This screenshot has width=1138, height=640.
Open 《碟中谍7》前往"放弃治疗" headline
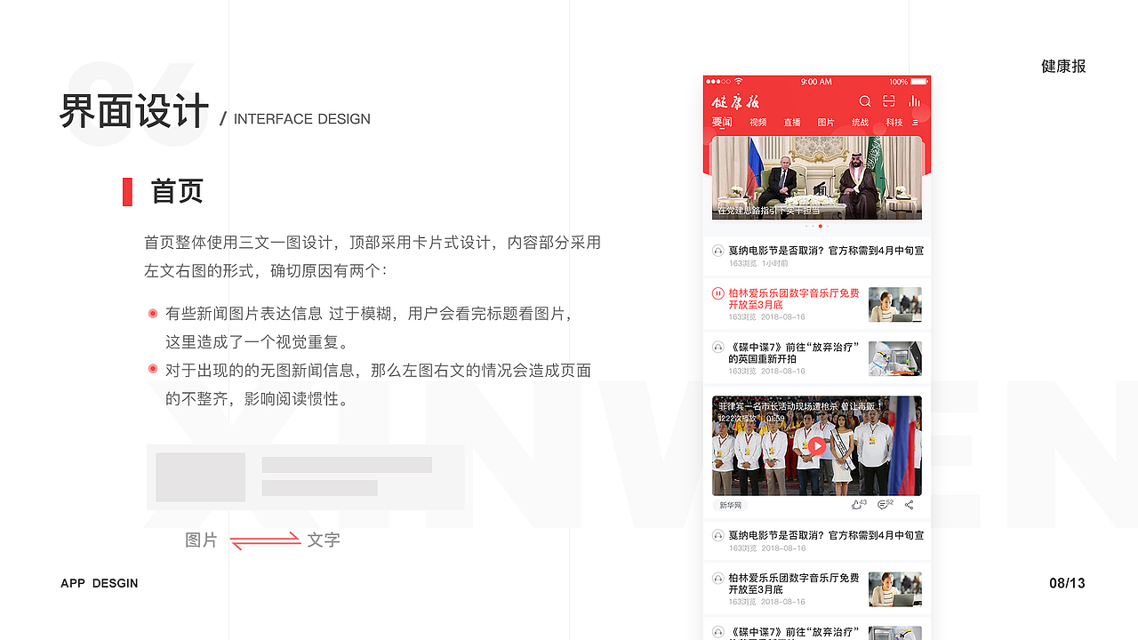(794, 353)
